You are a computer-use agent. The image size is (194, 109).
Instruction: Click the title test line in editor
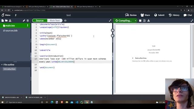pyautogui.click(x=46, y=33)
